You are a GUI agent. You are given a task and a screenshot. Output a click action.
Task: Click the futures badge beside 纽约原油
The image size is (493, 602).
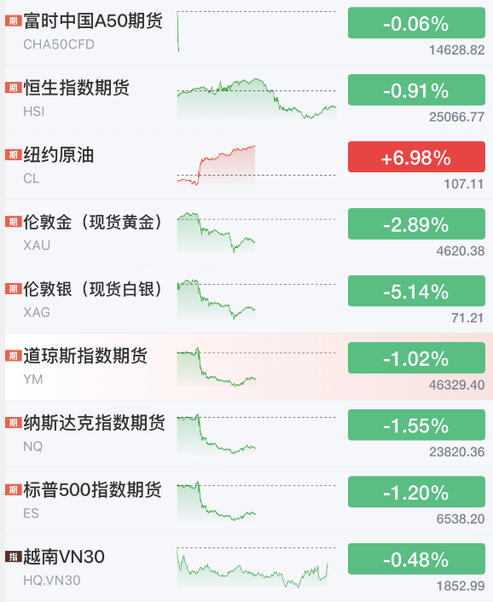click(13, 154)
